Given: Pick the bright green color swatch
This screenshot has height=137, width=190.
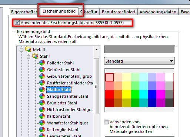Looking at the screenshot, I should pyautogui.click(x=135, y=94).
